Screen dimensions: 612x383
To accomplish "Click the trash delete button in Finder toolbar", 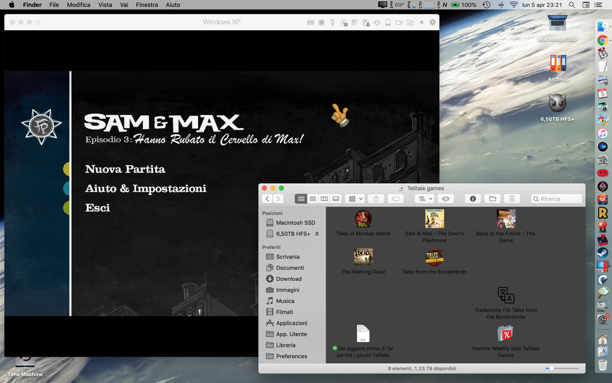I will click(512, 199).
